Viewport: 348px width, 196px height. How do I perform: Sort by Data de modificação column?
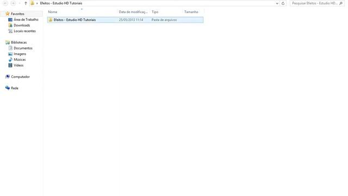(x=133, y=12)
